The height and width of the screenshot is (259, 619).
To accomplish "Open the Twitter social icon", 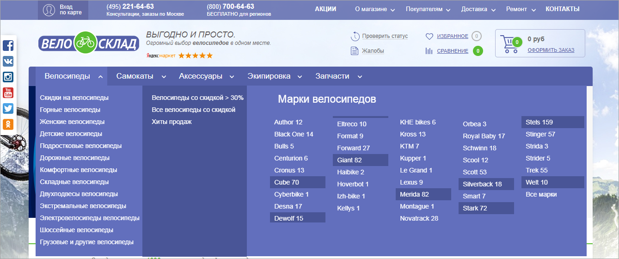I will point(8,108).
